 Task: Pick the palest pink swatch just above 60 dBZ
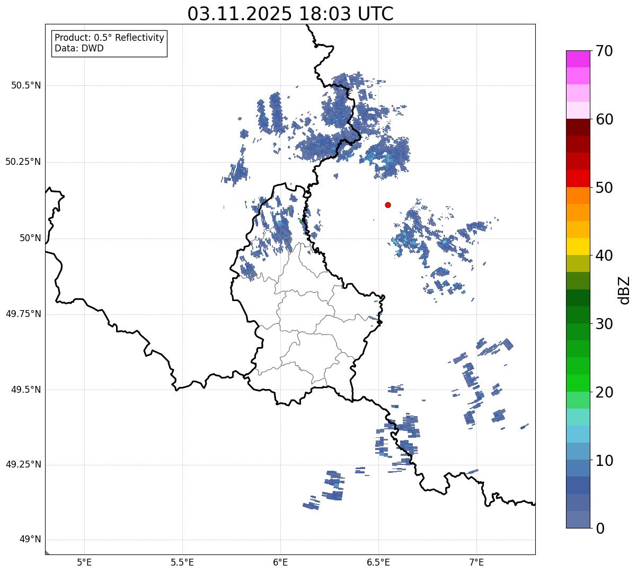[x=578, y=110]
